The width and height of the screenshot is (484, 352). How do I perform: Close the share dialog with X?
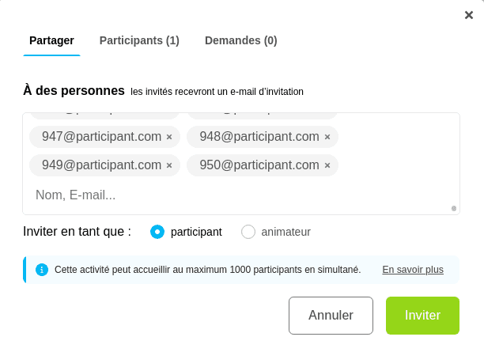(x=469, y=15)
